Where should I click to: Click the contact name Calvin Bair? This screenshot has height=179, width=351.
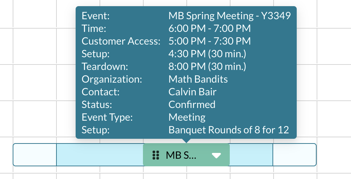(x=193, y=92)
